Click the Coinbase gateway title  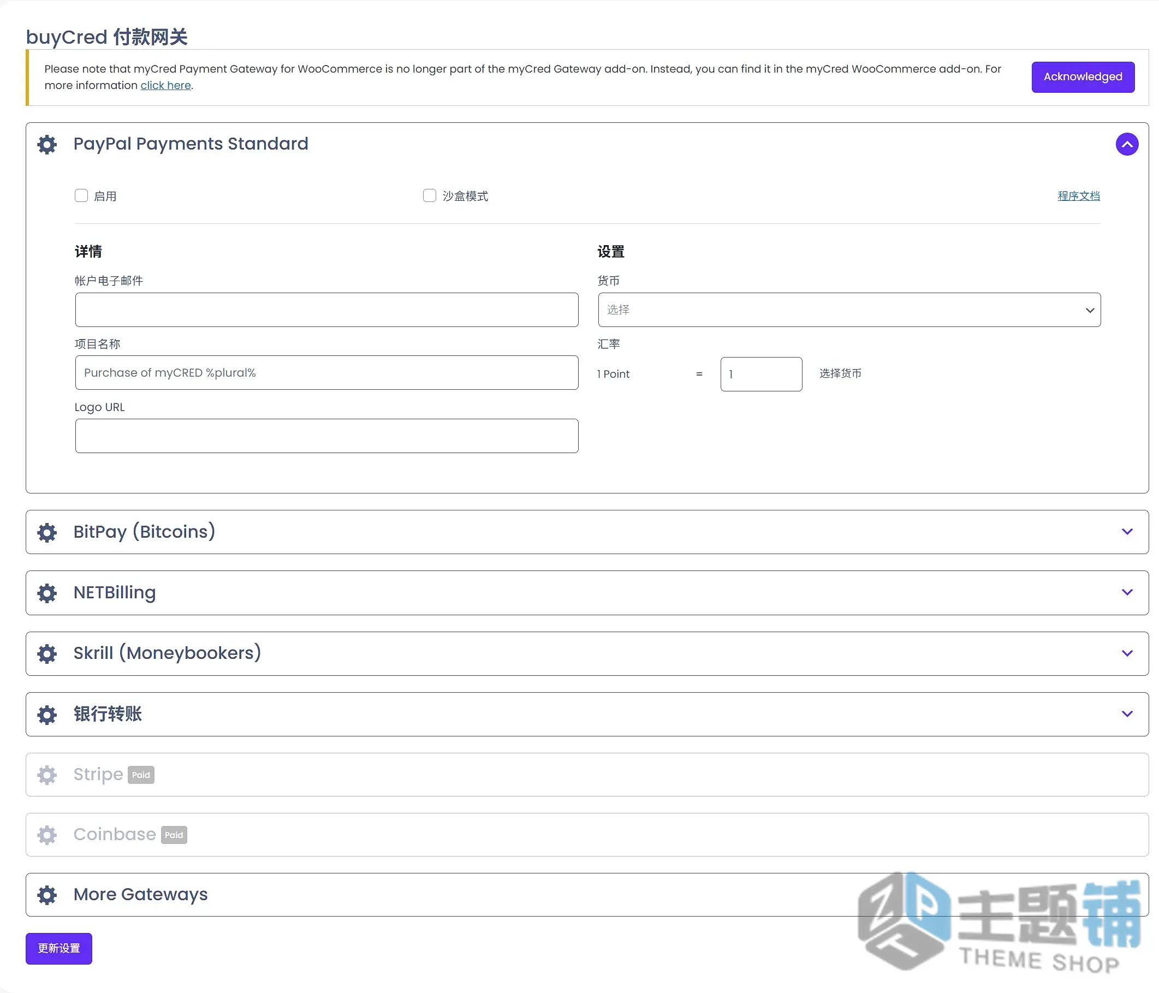click(x=115, y=834)
